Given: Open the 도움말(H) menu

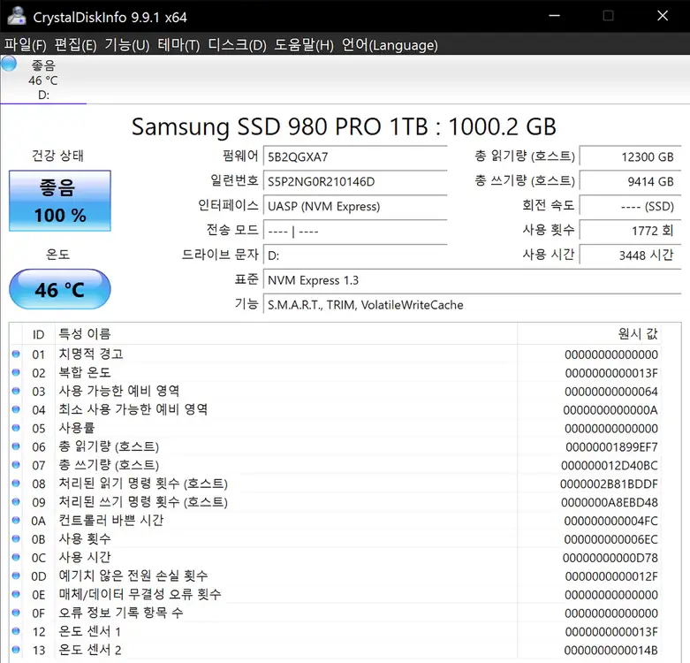Looking at the screenshot, I should point(304,44).
